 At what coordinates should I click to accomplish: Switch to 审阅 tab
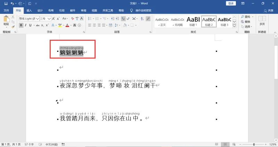point(83,11)
